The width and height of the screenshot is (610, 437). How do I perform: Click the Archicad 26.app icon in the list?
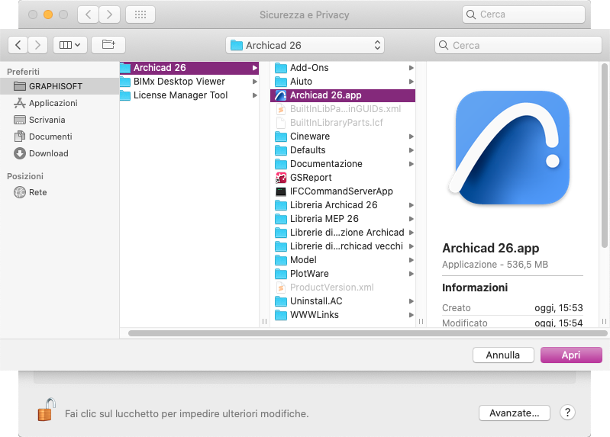click(280, 95)
